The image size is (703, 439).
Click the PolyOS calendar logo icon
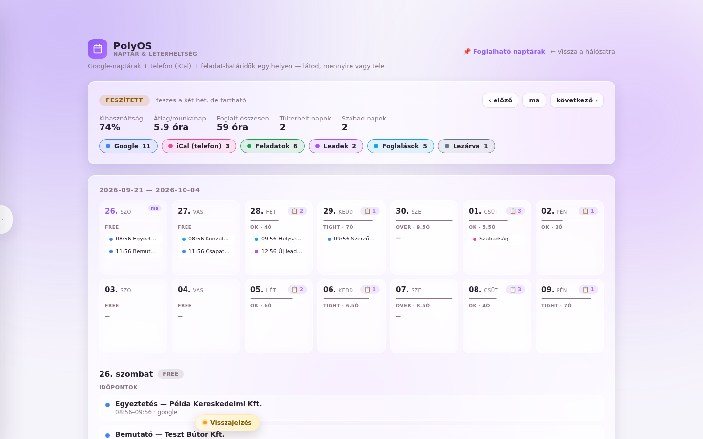pos(98,49)
